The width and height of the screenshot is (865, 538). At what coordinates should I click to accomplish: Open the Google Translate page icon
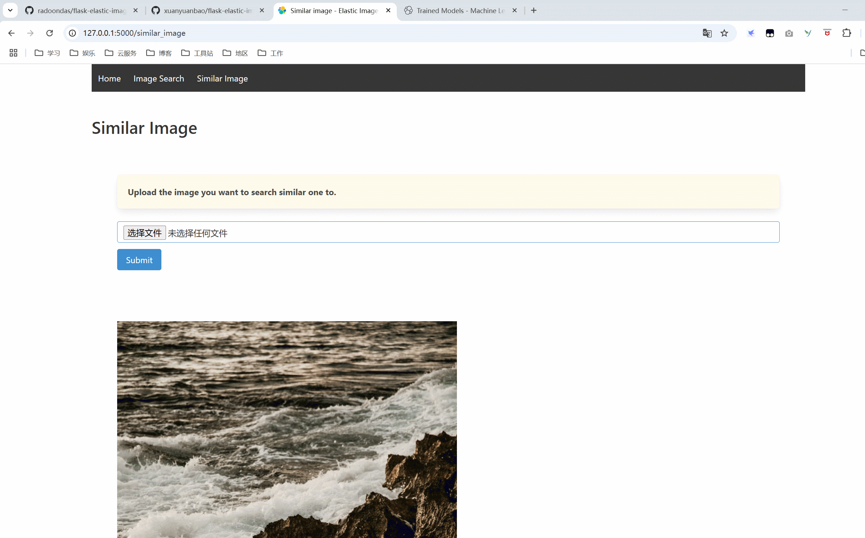click(x=707, y=33)
